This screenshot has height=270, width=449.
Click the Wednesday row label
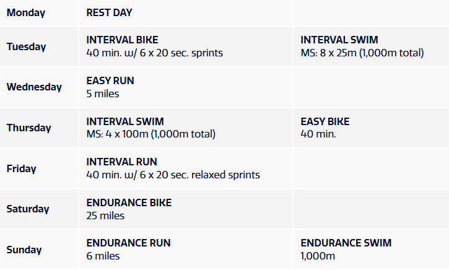pos(34,87)
